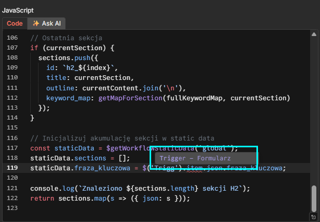Click line number 119
320x222 pixels.
tap(12, 168)
